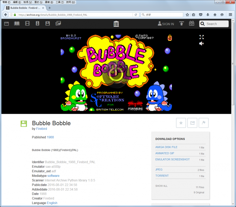
Task: Click the donate gift icon
Action: pyautogui.click(x=192, y=23)
